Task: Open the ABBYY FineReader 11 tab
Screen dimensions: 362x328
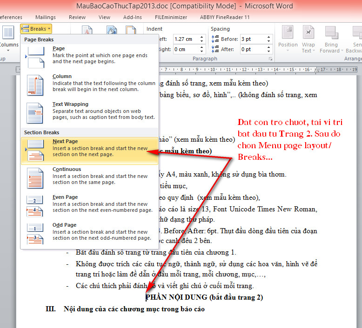Action: [225, 17]
